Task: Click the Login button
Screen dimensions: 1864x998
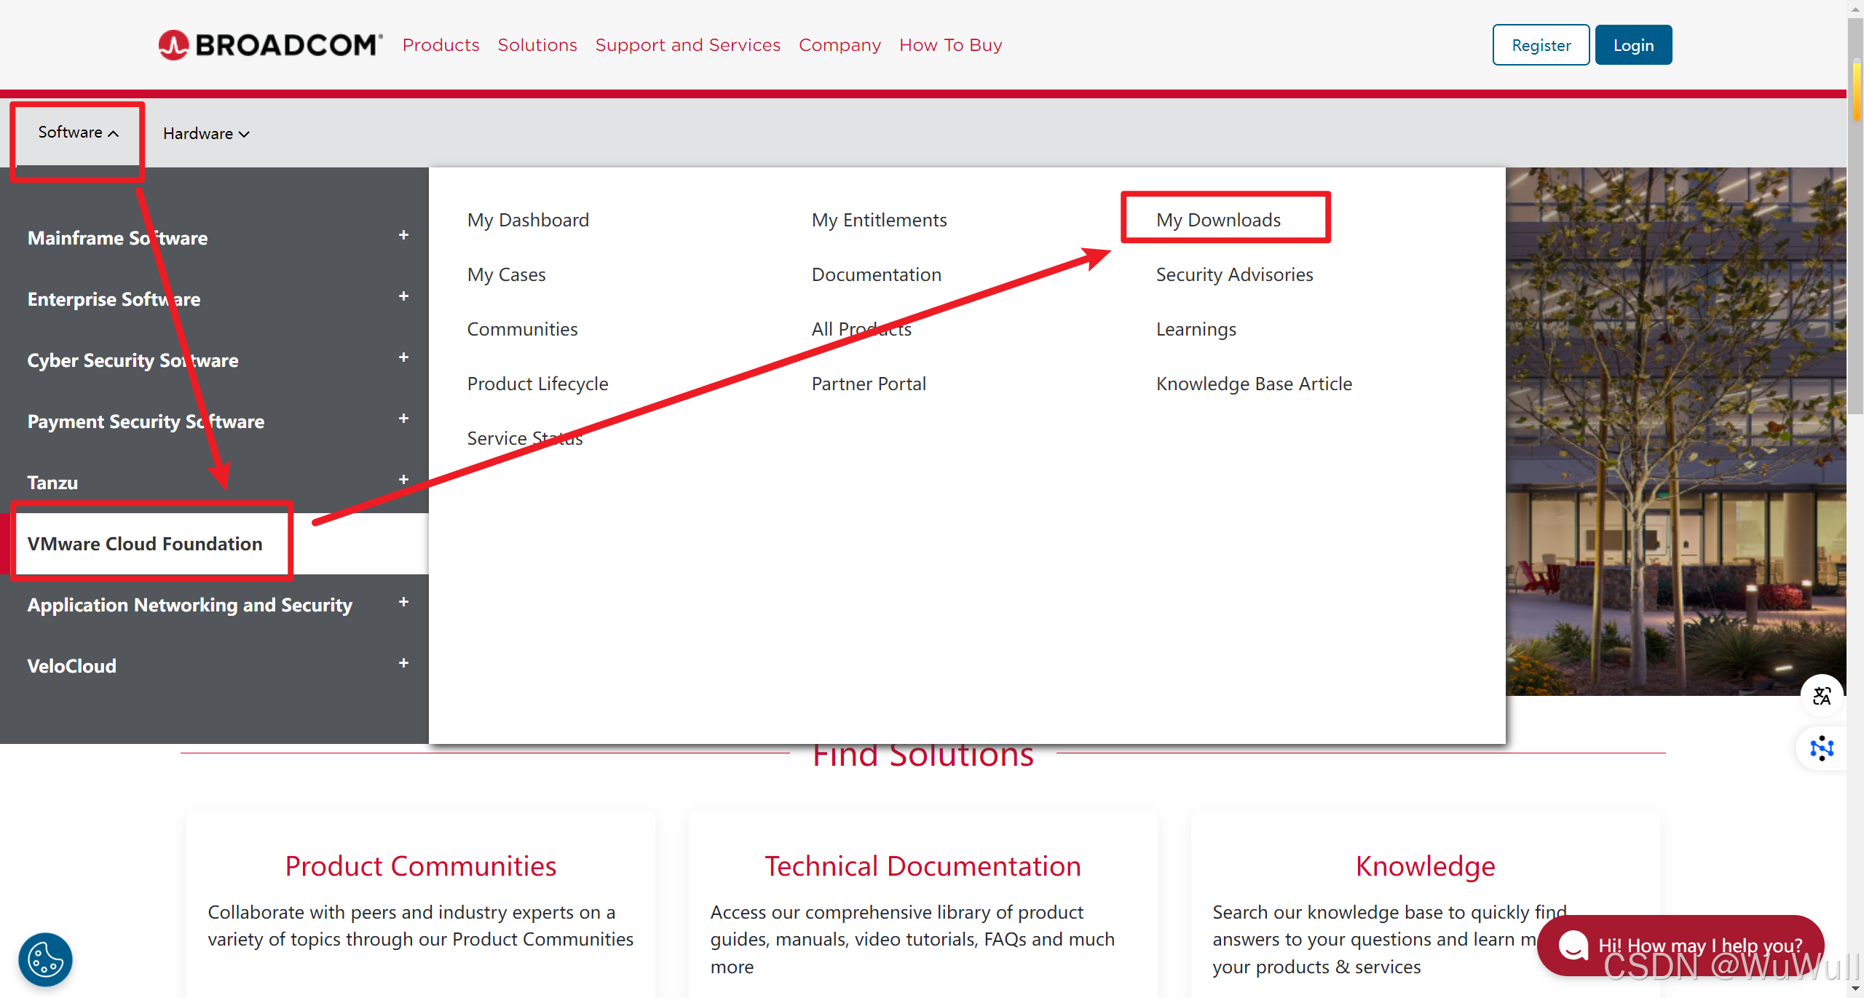Action: 1633,45
